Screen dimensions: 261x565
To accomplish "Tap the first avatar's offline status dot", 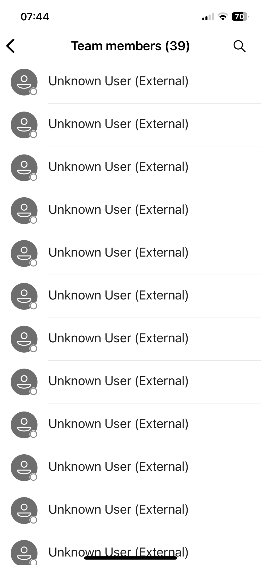I will (33, 91).
